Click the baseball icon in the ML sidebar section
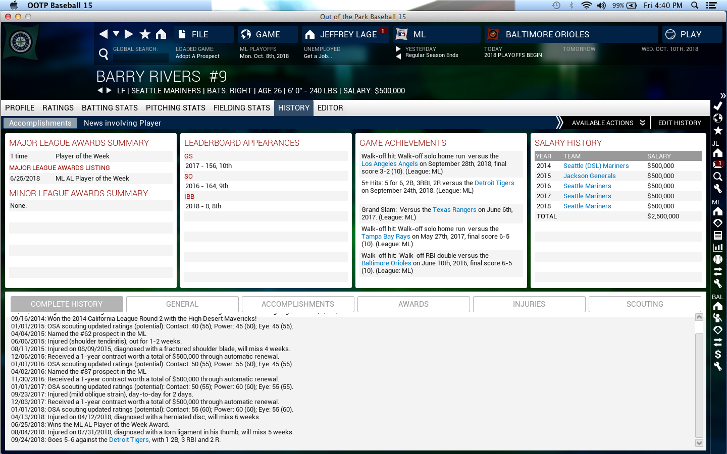The height and width of the screenshot is (454, 727). coord(717,259)
